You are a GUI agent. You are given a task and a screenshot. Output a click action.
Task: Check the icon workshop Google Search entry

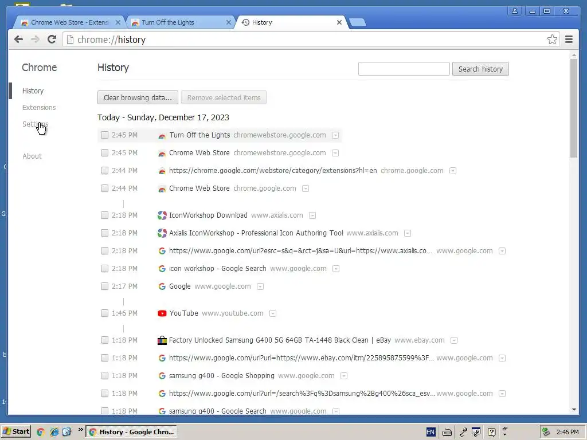(104, 268)
